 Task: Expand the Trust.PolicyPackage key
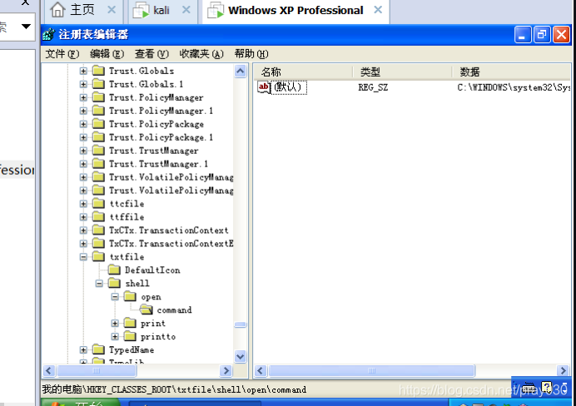coord(83,124)
